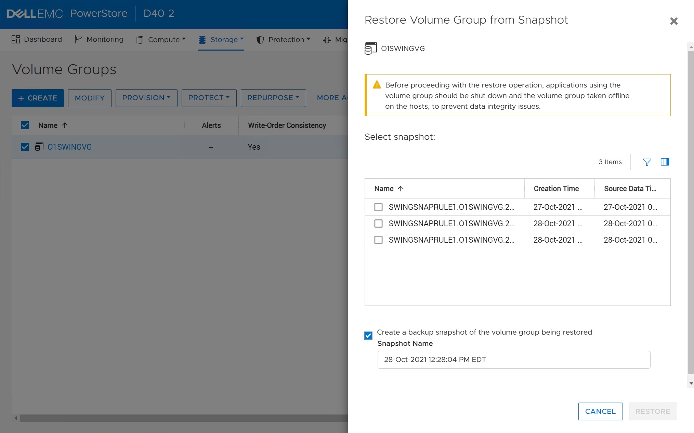Open the column settings icon above snapshot table
The image size is (694, 433).
tap(665, 162)
